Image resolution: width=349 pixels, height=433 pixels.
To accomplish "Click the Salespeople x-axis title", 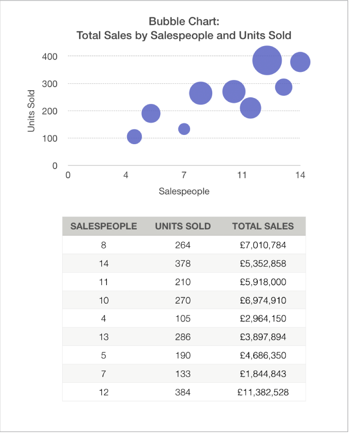I will click(184, 191).
